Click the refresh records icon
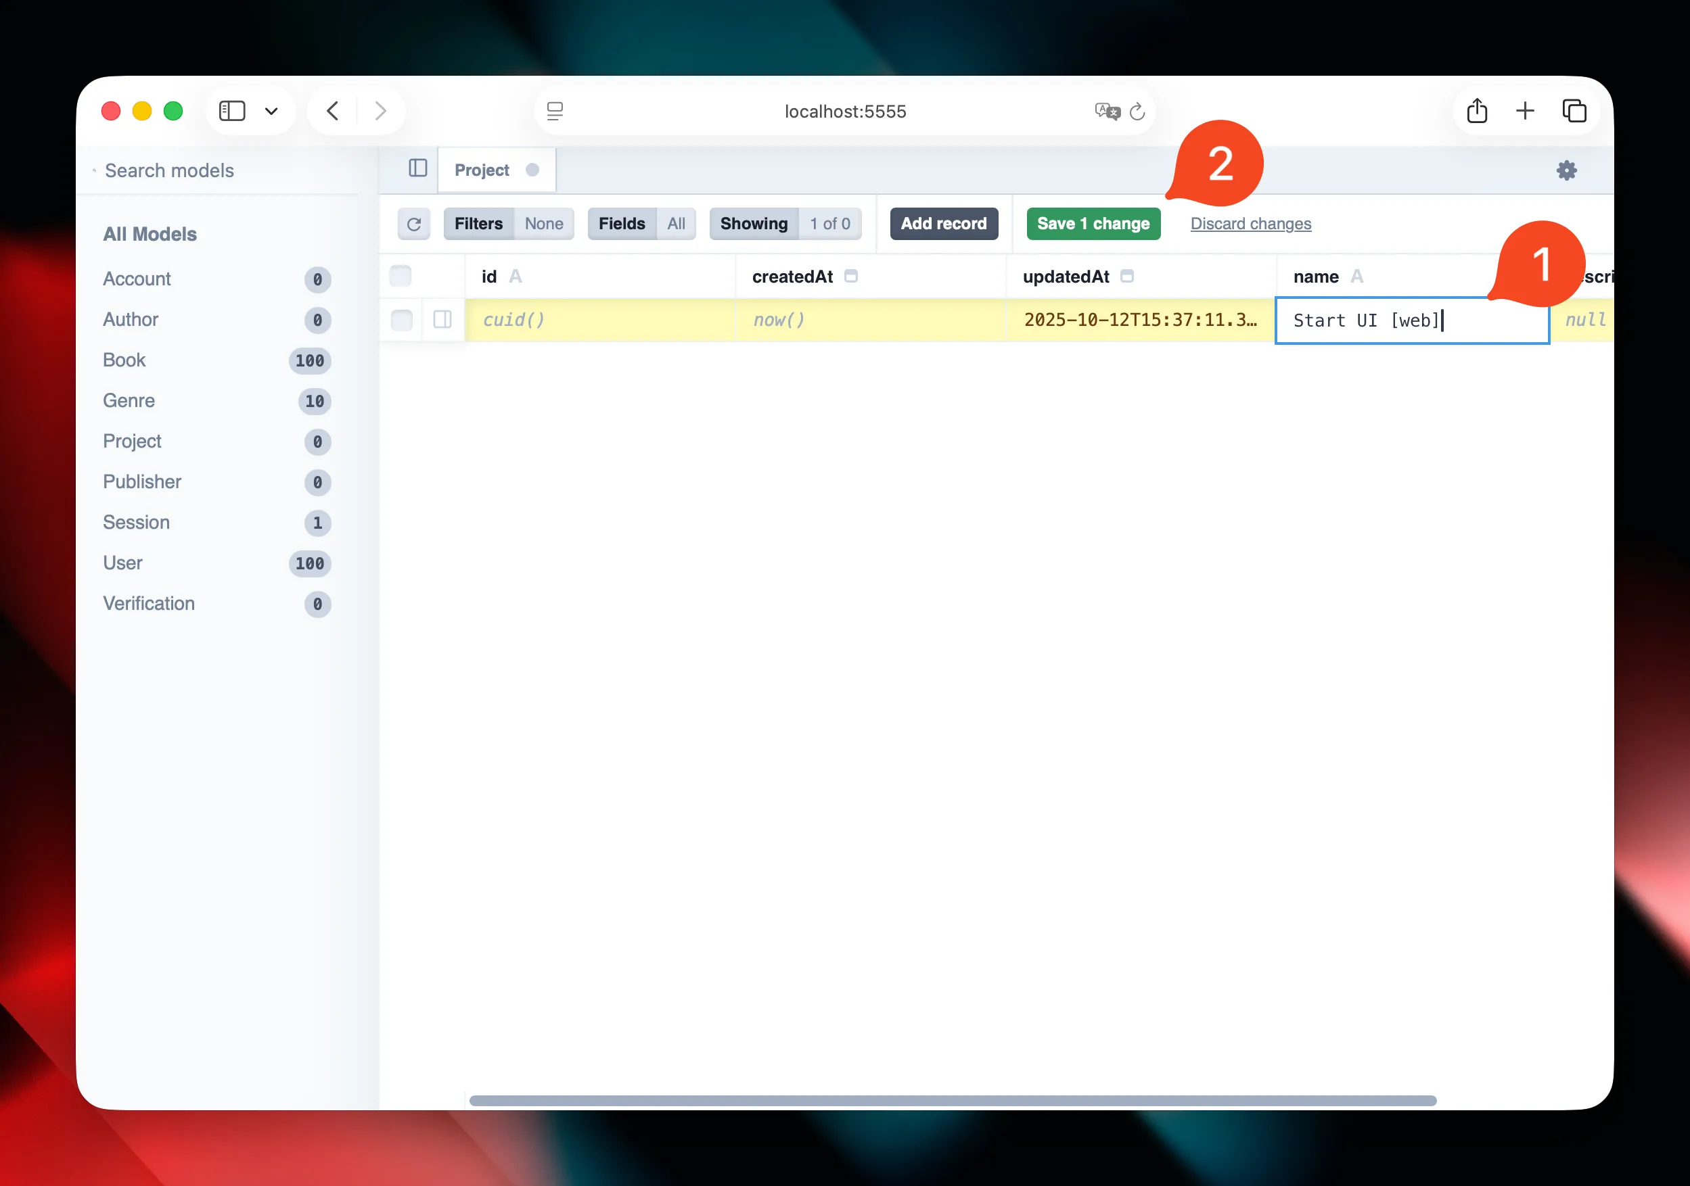 coord(415,224)
